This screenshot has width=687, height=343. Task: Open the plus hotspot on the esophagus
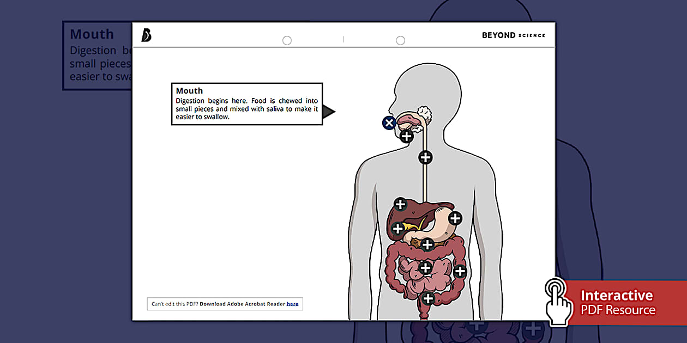[425, 157]
